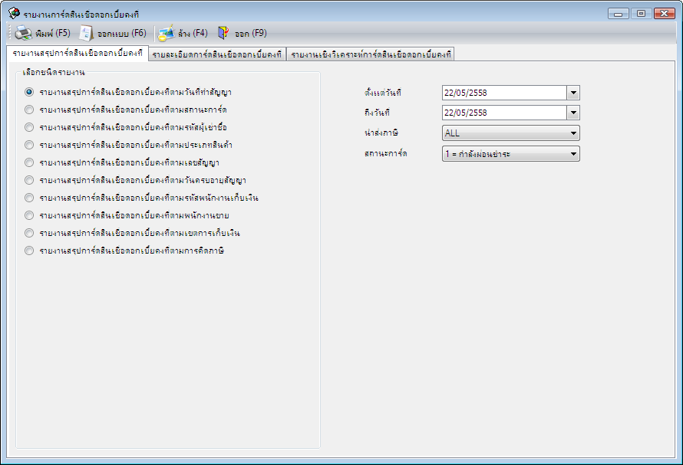
Task: Select report by contract expiry date radio (ตามวันครบอายุสัญญา)
Action: pyautogui.click(x=28, y=180)
